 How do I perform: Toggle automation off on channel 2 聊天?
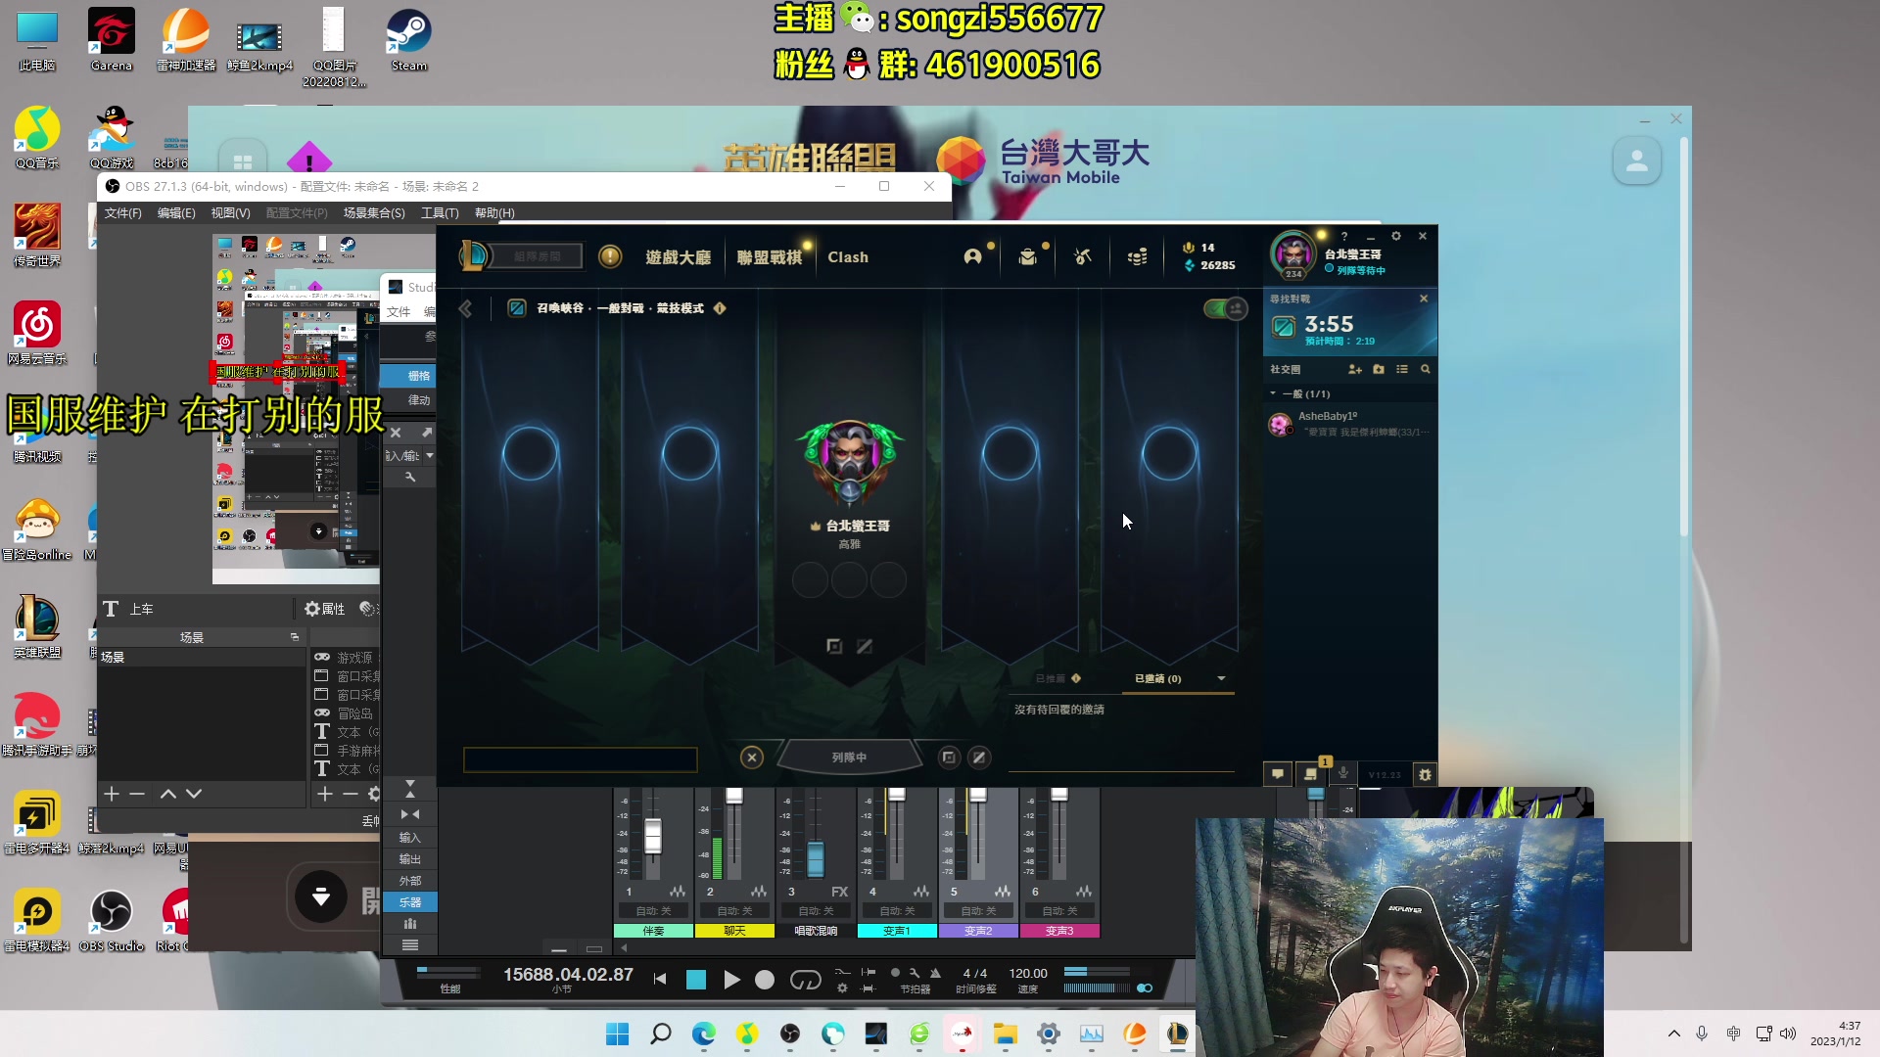(734, 911)
